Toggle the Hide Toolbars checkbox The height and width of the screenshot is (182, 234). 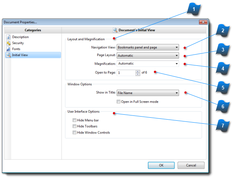coord(74,126)
